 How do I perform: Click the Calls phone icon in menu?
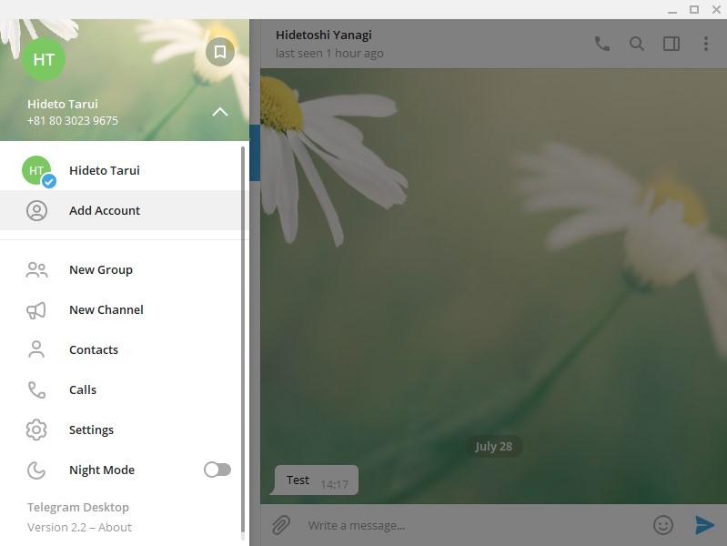point(36,389)
